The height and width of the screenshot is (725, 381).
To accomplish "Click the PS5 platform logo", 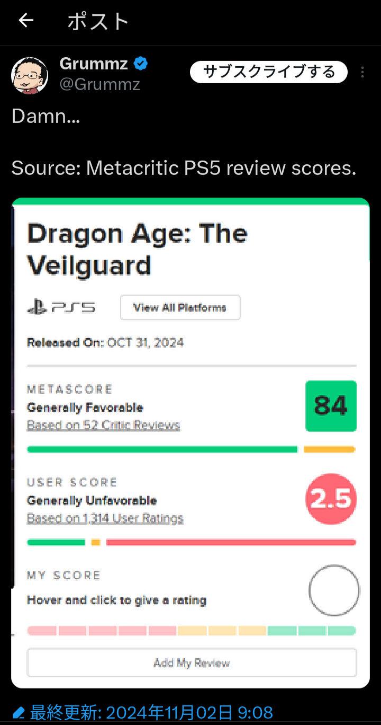I will click(x=61, y=307).
